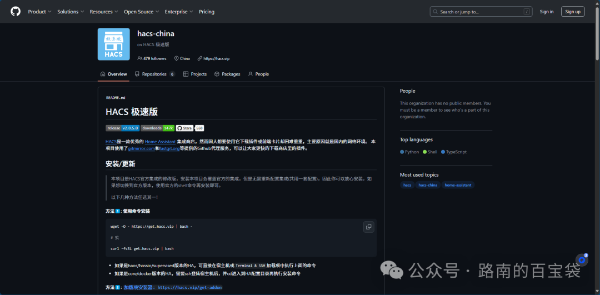Focus the Search or jump to field
600x295 pixels.
coord(481,12)
